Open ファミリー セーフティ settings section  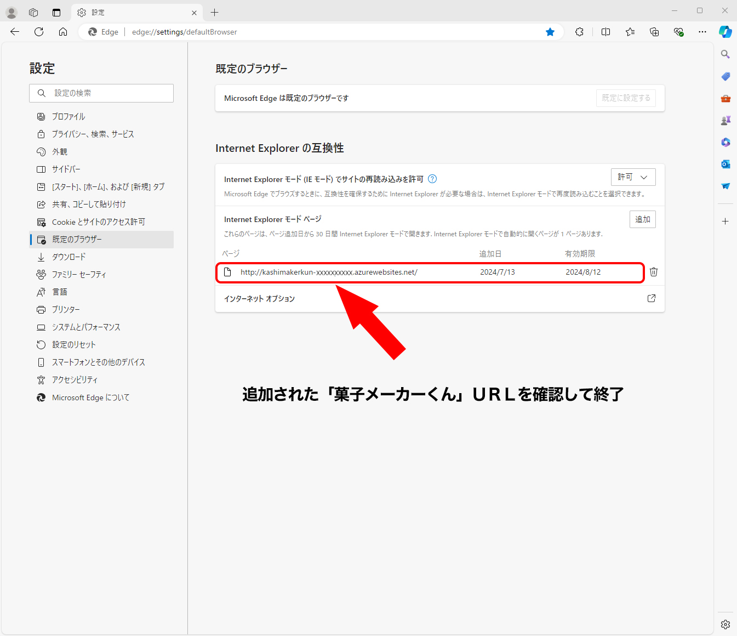click(x=101, y=274)
